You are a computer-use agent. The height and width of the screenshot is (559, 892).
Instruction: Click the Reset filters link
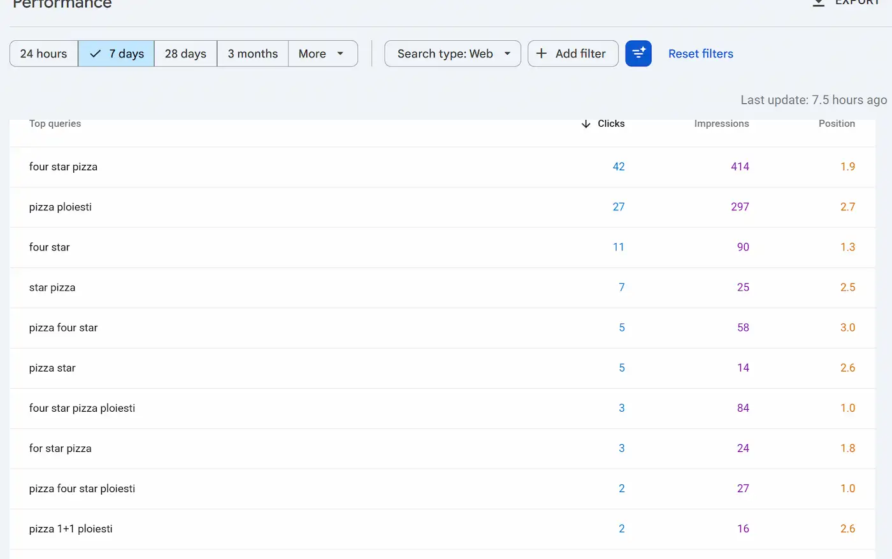coord(701,54)
